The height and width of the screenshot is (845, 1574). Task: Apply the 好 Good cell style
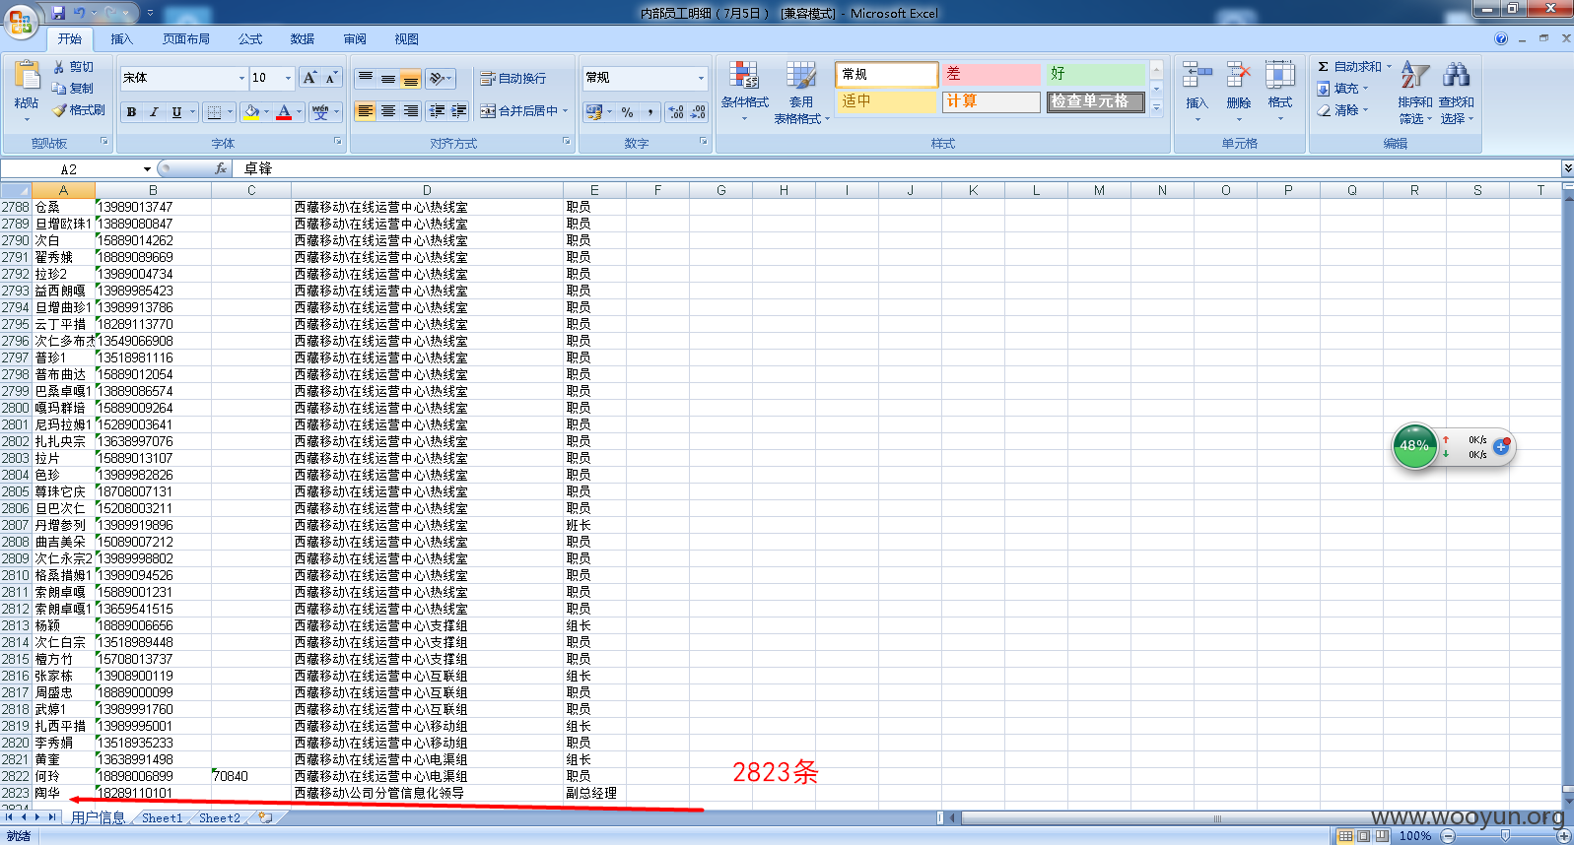point(1095,75)
